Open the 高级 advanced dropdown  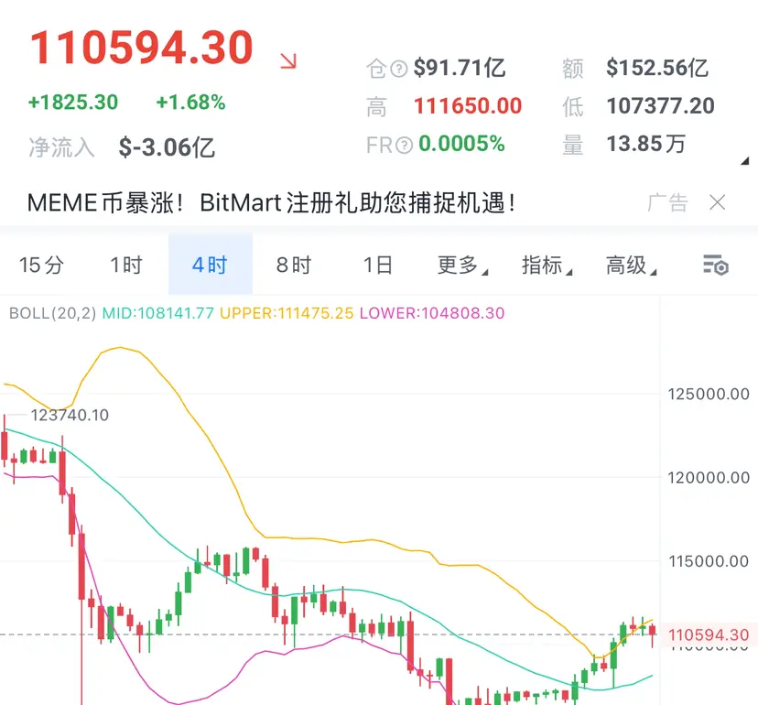tap(631, 265)
